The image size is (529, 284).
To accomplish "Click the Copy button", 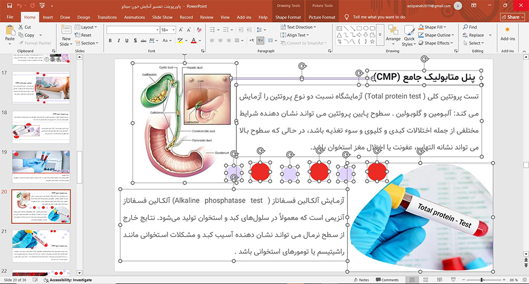I will (x=27, y=35).
